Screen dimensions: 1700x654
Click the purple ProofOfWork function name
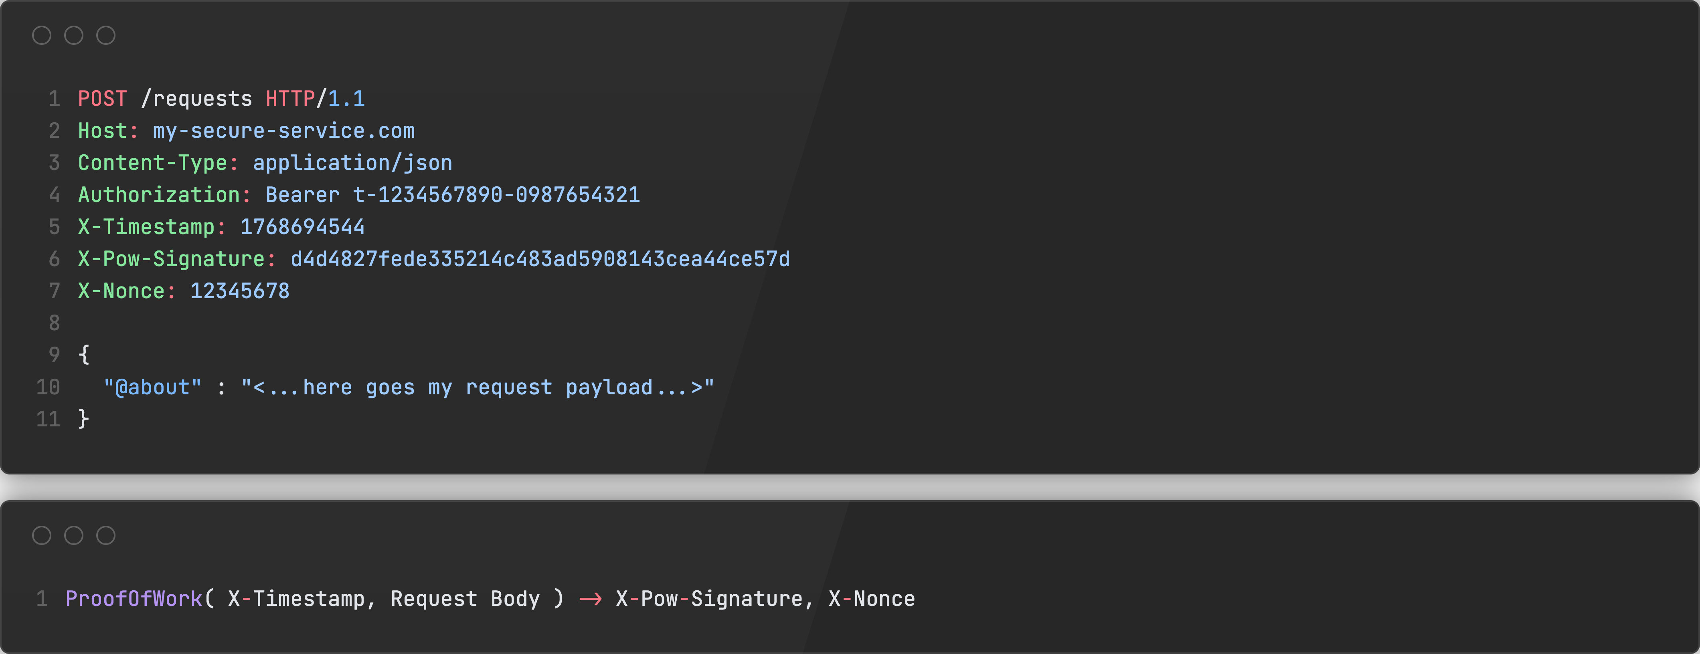[x=134, y=599]
